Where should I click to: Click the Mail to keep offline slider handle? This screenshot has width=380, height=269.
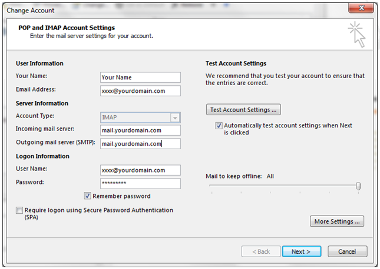click(x=358, y=186)
